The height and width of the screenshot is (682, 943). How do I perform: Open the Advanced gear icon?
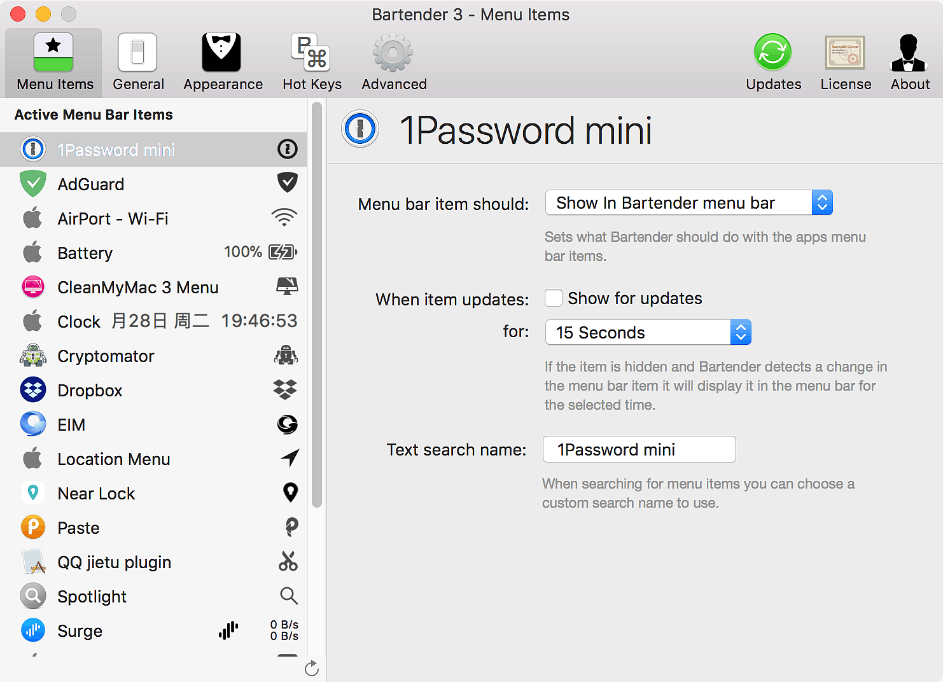click(393, 53)
